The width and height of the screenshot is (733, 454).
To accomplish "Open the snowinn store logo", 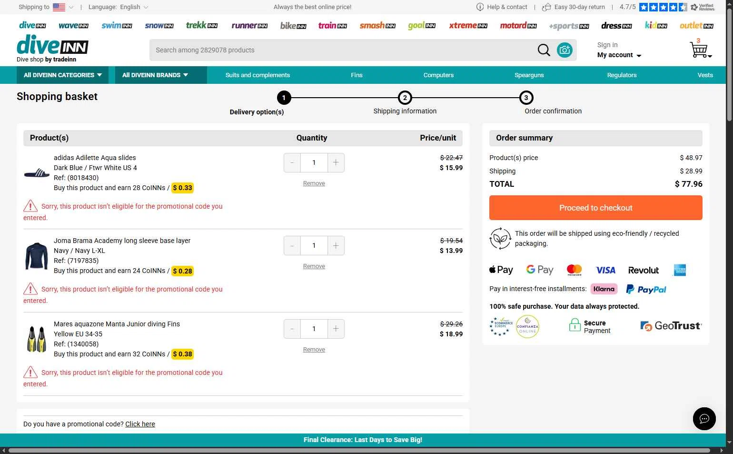I will point(159,26).
